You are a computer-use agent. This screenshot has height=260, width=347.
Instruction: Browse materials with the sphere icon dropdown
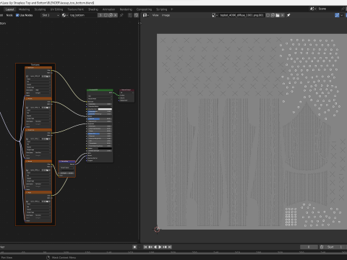64,15
